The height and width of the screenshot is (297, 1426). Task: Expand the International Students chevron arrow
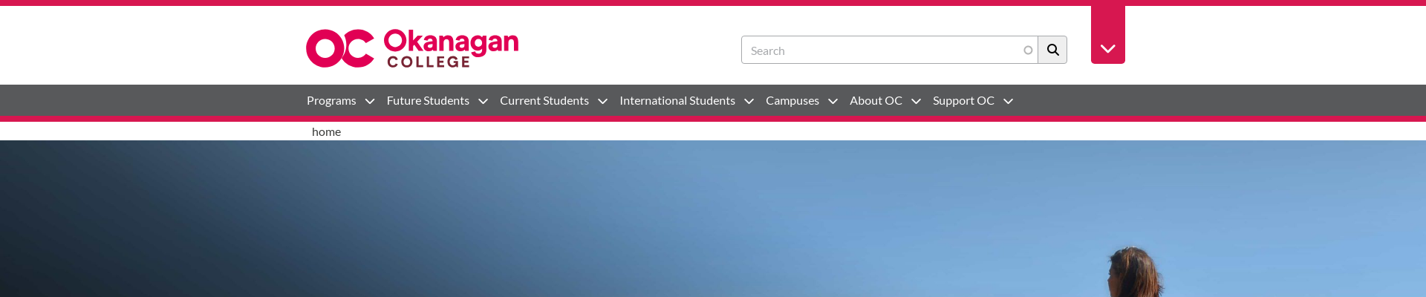pyautogui.click(x=749, y=102)
